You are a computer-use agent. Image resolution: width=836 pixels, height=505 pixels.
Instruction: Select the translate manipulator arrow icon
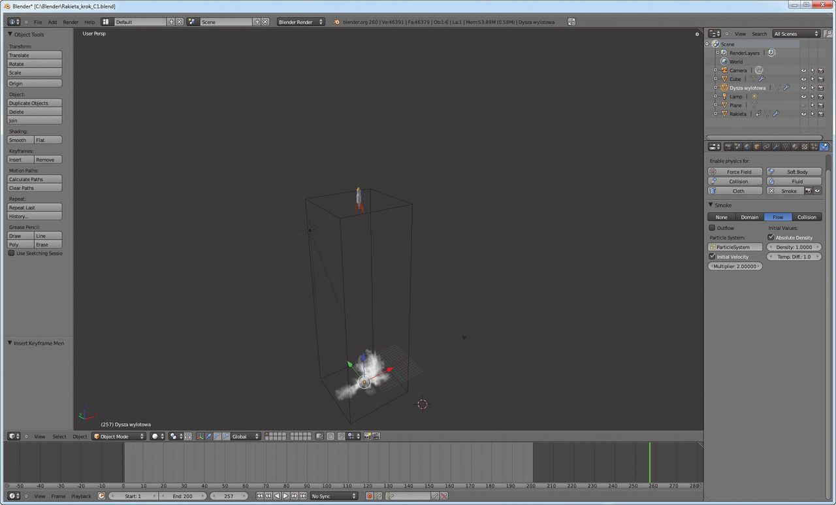pos(209,436)
